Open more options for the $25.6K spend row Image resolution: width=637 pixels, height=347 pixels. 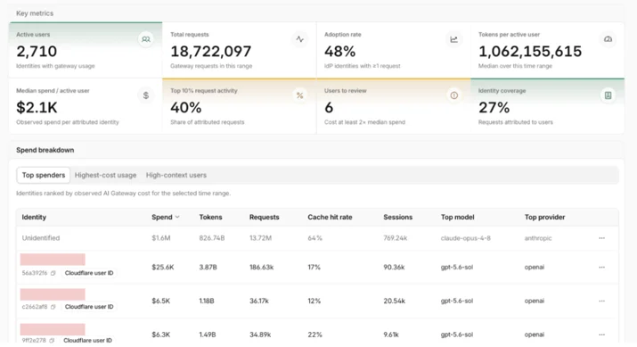pos(601,268)
